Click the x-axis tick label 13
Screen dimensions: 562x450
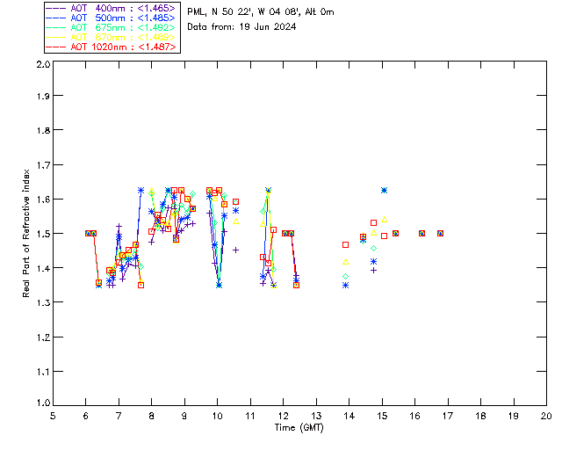click(316, 416)
